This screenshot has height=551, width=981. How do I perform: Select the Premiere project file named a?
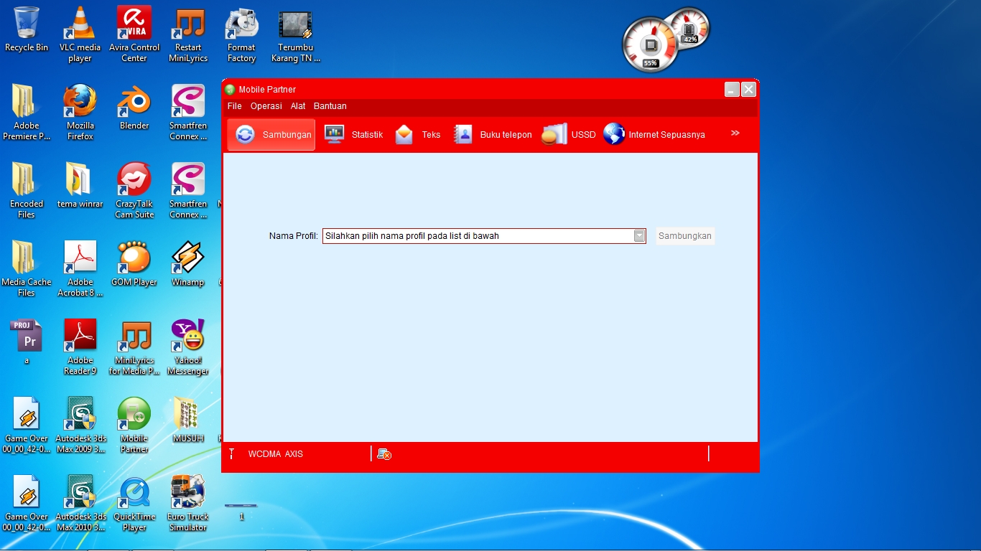point(27,342)
